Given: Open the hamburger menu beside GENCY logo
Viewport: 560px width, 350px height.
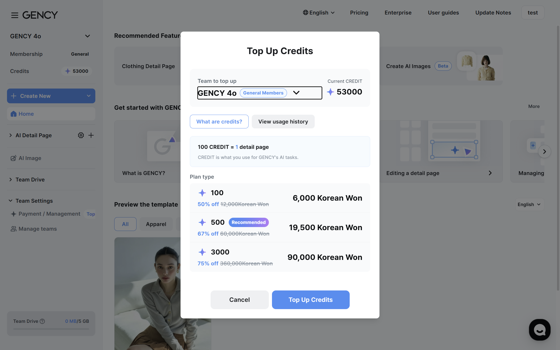Looking at the screenshot, I should (15, 15).
